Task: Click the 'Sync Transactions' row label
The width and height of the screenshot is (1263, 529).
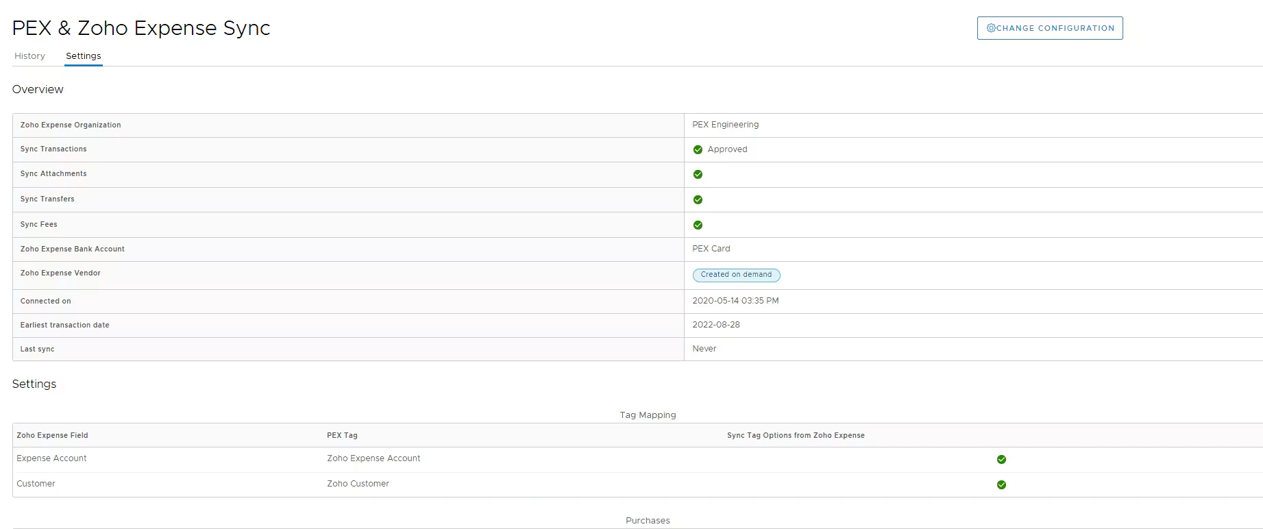Action: (x=53, y=149)
